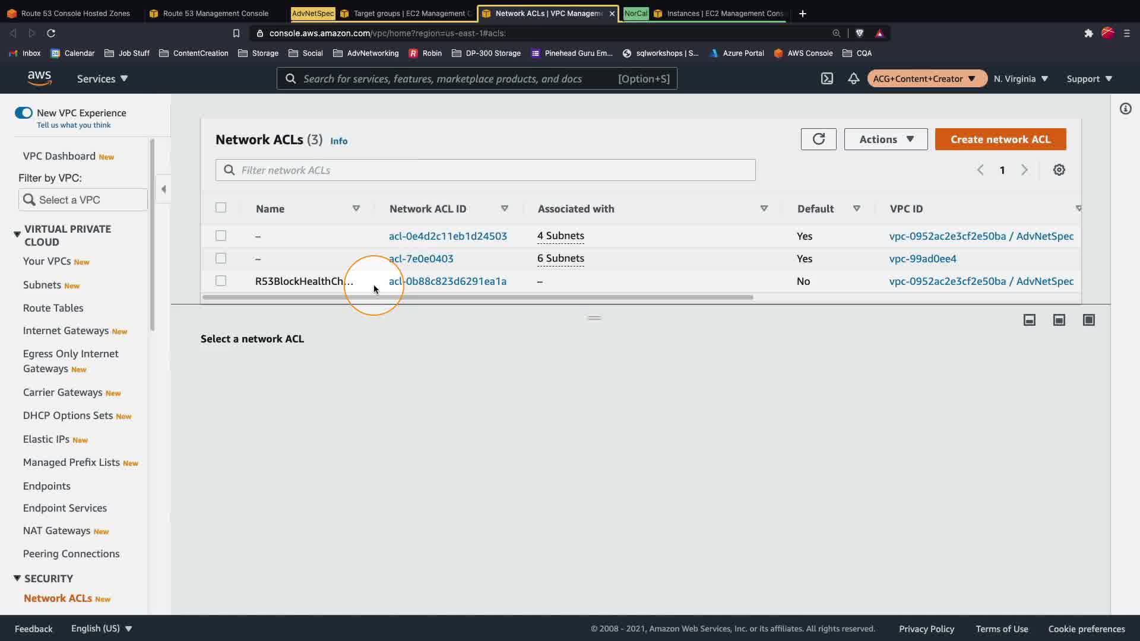The image size is (1140, 641).
Task: Open the notifications bell icon
Action: pos(853,78)
